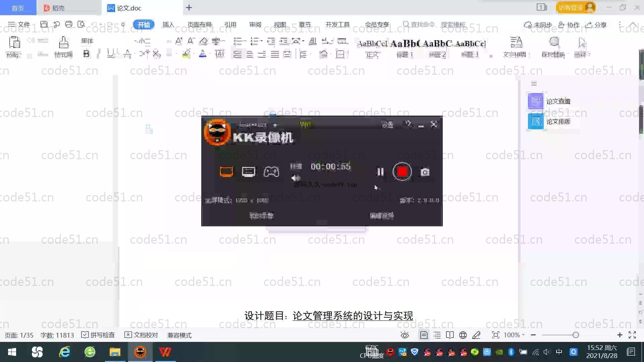The width and height of the screenshot is (644, 362).
Task: Open a new tab with plus button
Action: pyautogui.click(x=189, y=8)
